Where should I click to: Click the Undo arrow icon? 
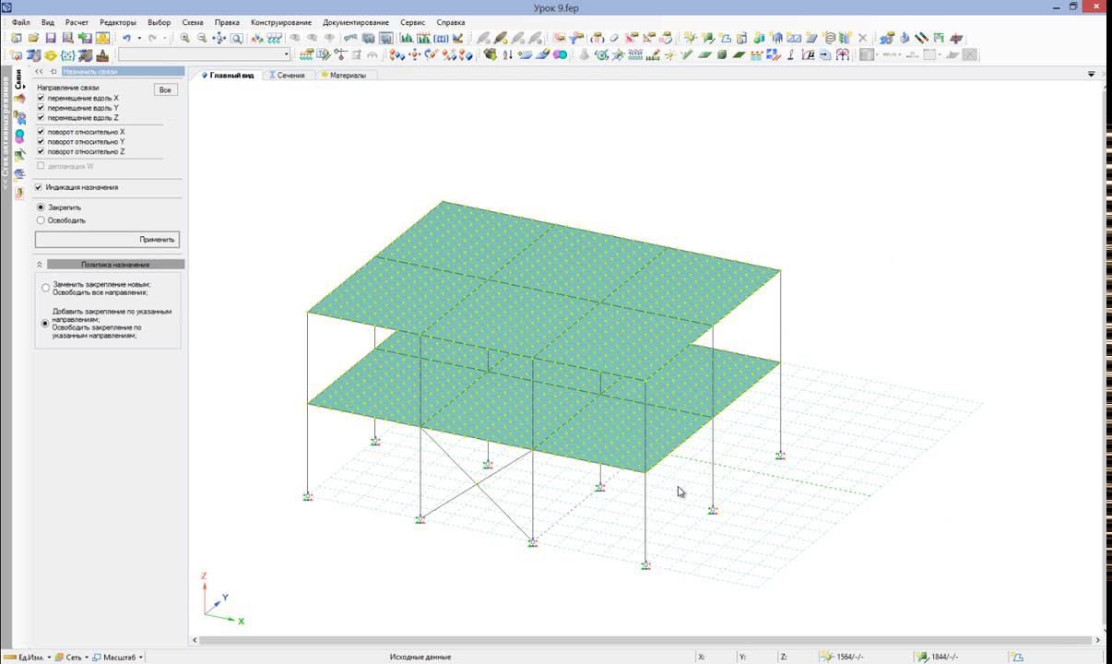pos(126,38)
